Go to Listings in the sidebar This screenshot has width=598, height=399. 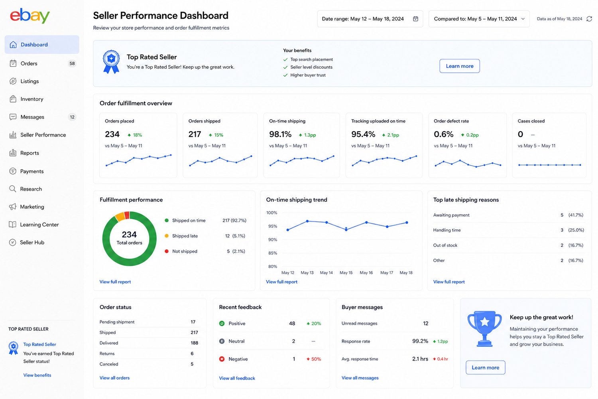coord(42,81)
